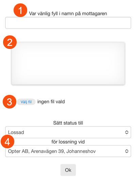This screenshot has width=136, height=182.
Task: Click the up-down chevron on the Lossad selector
Action: (x=126, y=132)
